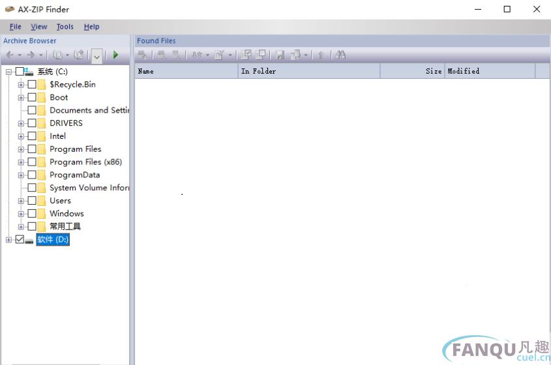Check the ProgramData folder checkbox
Viewport: 551px width, 365px height.
pos(32,175)
